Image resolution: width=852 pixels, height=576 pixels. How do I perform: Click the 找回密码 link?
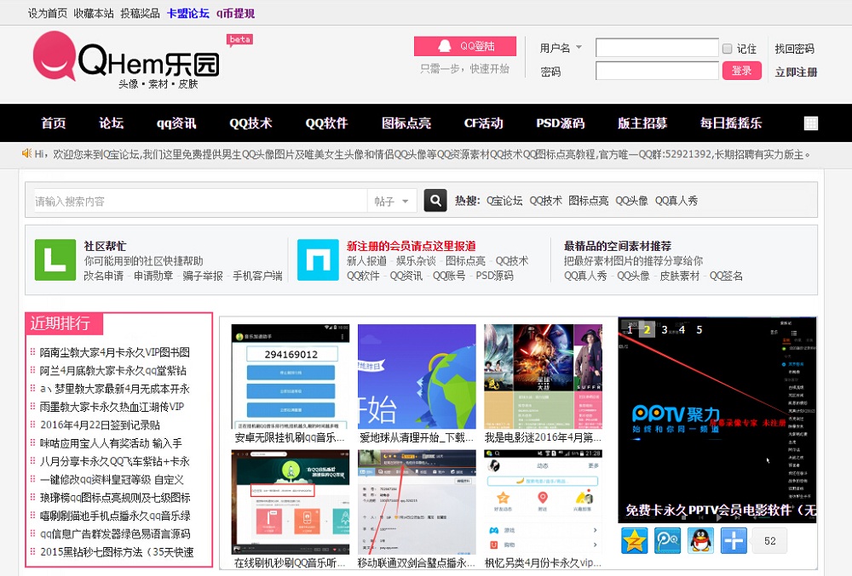point(794,48)
